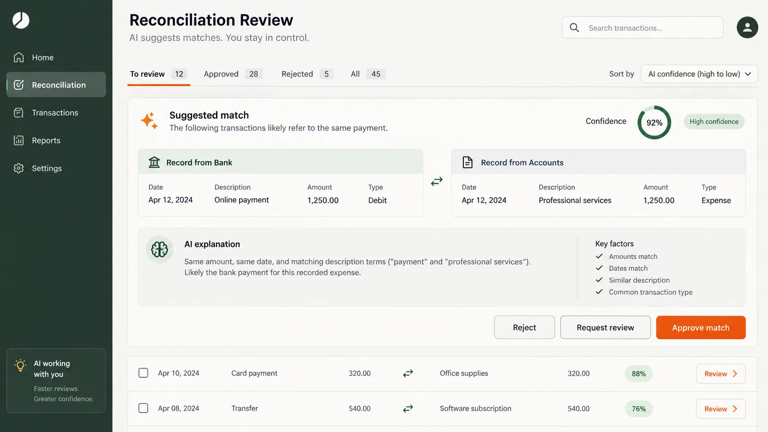The width and height of the screenshot is (768, 432).
Task: Click the 76% confidence pill
Action: [x=638, y=409]
